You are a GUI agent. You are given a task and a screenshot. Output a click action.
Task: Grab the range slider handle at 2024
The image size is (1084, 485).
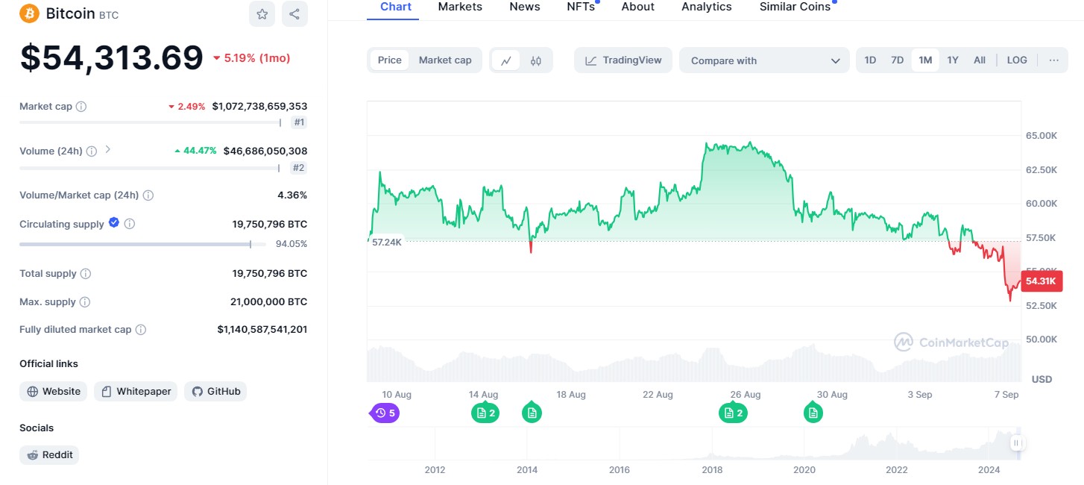pos(1016,442)
